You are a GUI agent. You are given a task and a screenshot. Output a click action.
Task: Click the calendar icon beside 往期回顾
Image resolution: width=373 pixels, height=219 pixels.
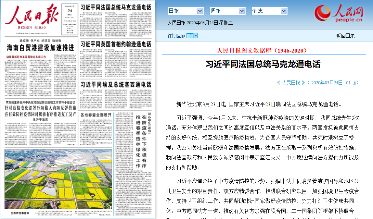[190, 36]
